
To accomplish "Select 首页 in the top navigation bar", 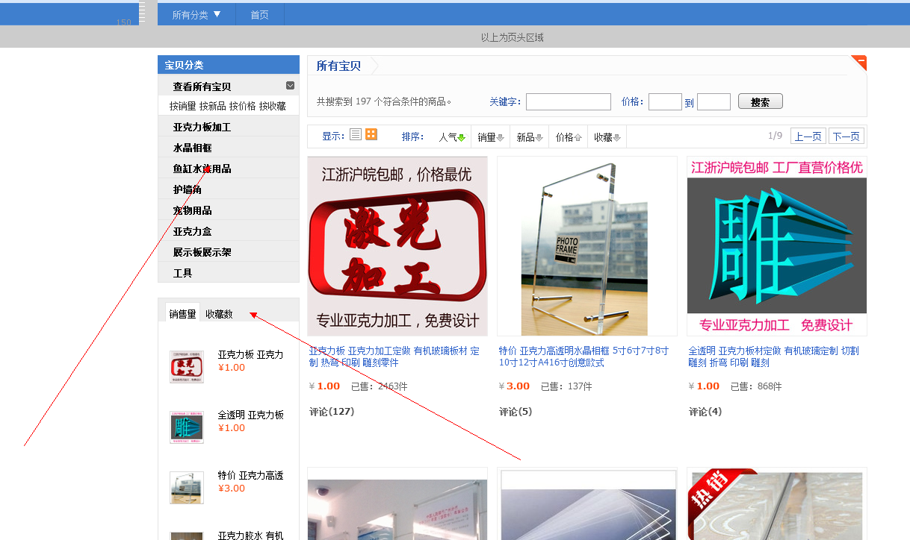I will [259, 13].
